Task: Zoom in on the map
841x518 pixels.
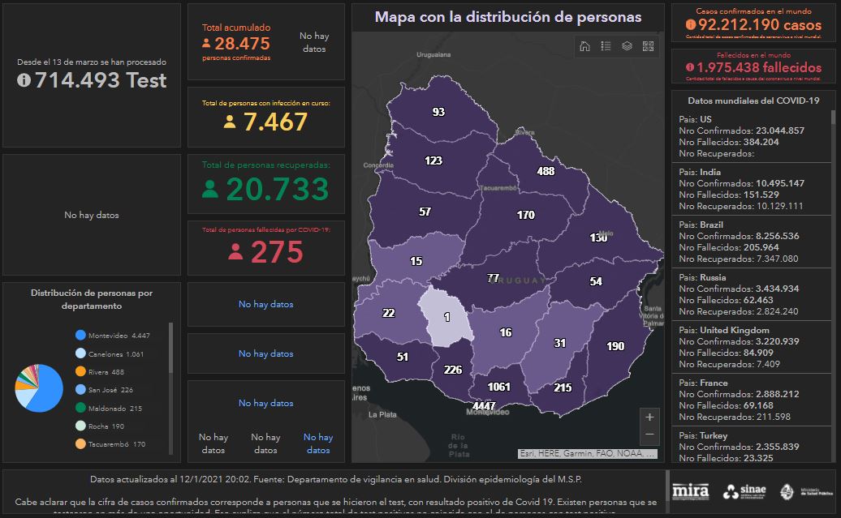Action: [x=649, y=417]
